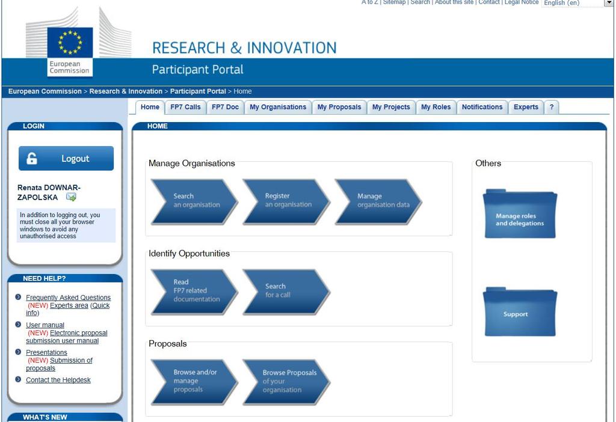This screenshot has height=422, width=616.
Task: Open Frequently Asked Questions link
Action: coord(69,298)
